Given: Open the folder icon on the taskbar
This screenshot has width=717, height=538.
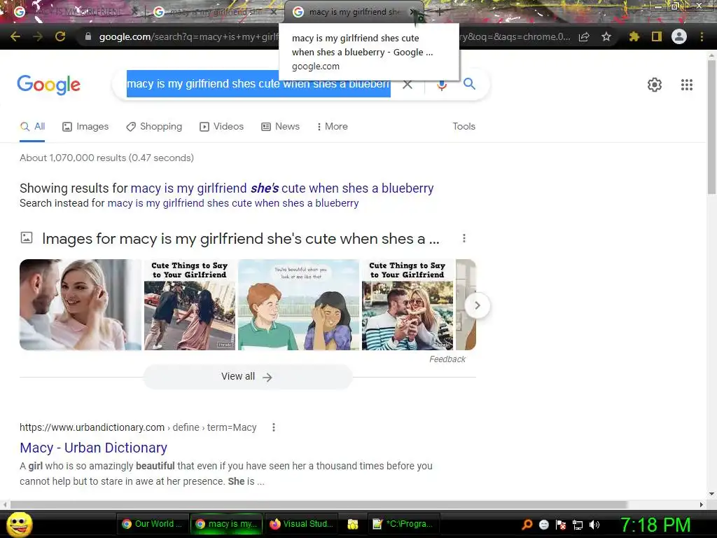Looking at the screenshot, I should pos(353,524).
